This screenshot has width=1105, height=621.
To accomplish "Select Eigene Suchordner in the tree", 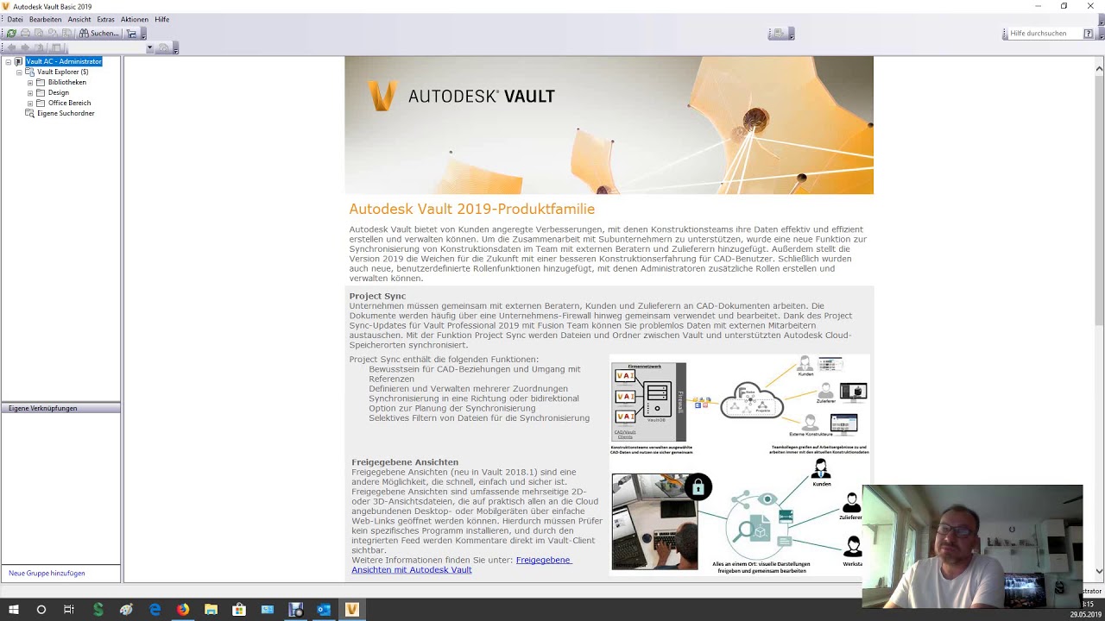I will pyautogui.click(x=66, y=113).
